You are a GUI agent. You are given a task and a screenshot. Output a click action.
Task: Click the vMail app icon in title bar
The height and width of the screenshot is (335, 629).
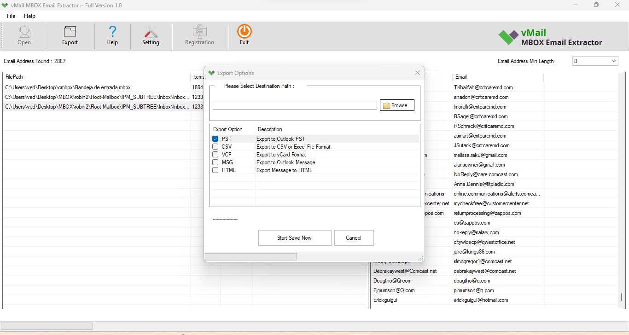click(x=5, y=6)
